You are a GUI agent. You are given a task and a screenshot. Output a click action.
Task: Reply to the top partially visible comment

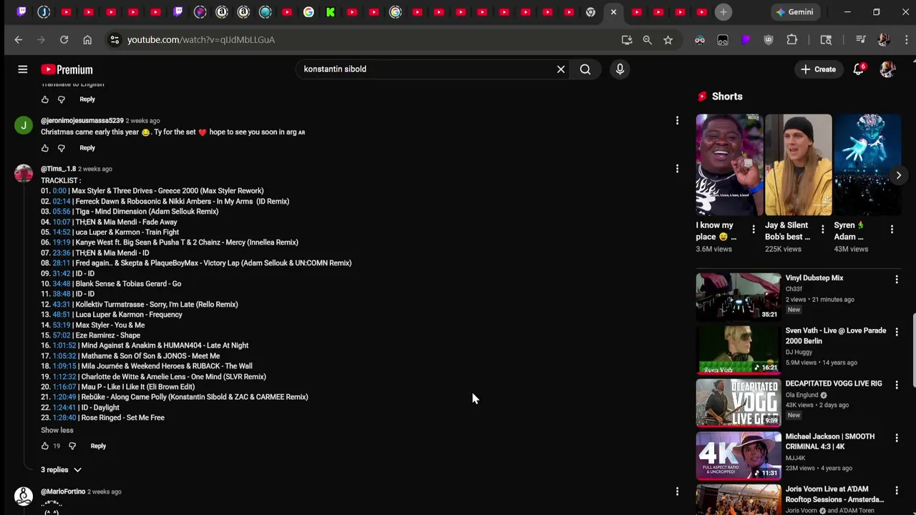coord(87,99)
